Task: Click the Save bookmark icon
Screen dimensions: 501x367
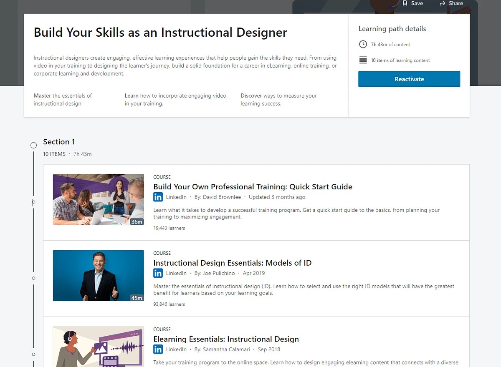Action: (x=405, y=3)
